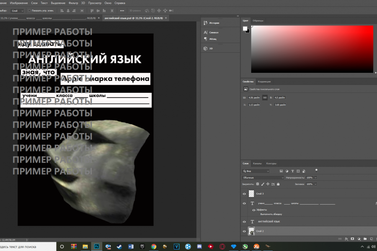Lock layer position move icon

(x=268, y=184)
